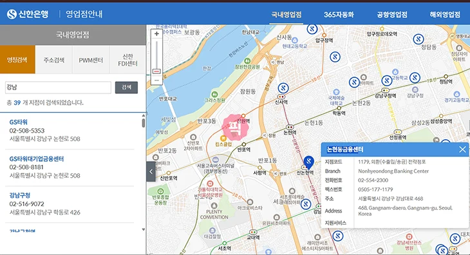This screenshot has height=255, width=470.
Task: Open the 국내영업점 top menu
Action: [x=287, y=15]
